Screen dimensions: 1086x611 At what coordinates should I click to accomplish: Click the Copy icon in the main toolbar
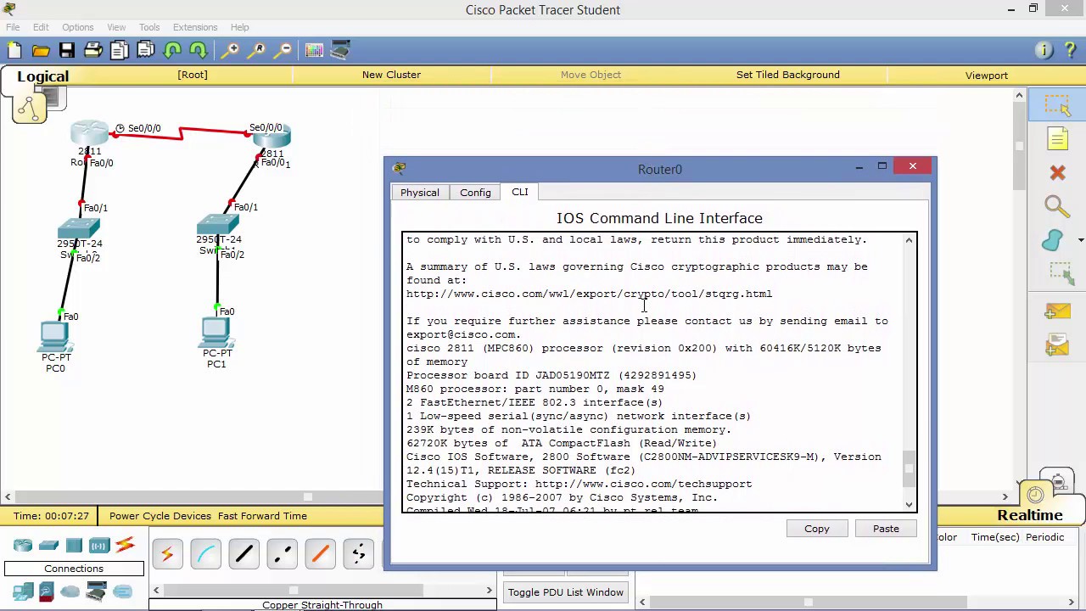119,50
